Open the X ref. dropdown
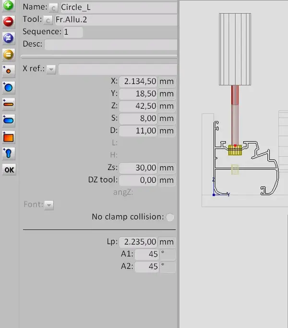This screenshot has width=288, height=328. pos(51,69)
